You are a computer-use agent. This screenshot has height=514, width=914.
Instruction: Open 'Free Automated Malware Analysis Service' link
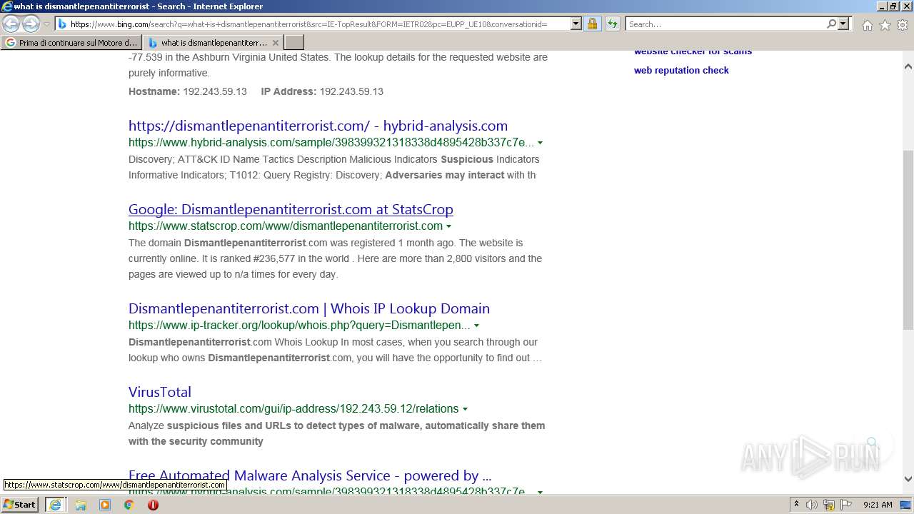[310, 475]
